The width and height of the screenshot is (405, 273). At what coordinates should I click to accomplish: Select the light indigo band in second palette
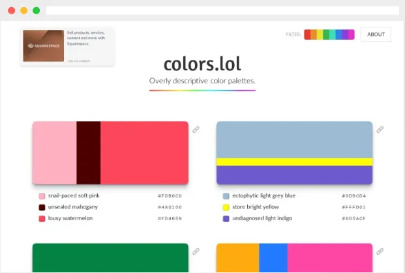(294, 175)
